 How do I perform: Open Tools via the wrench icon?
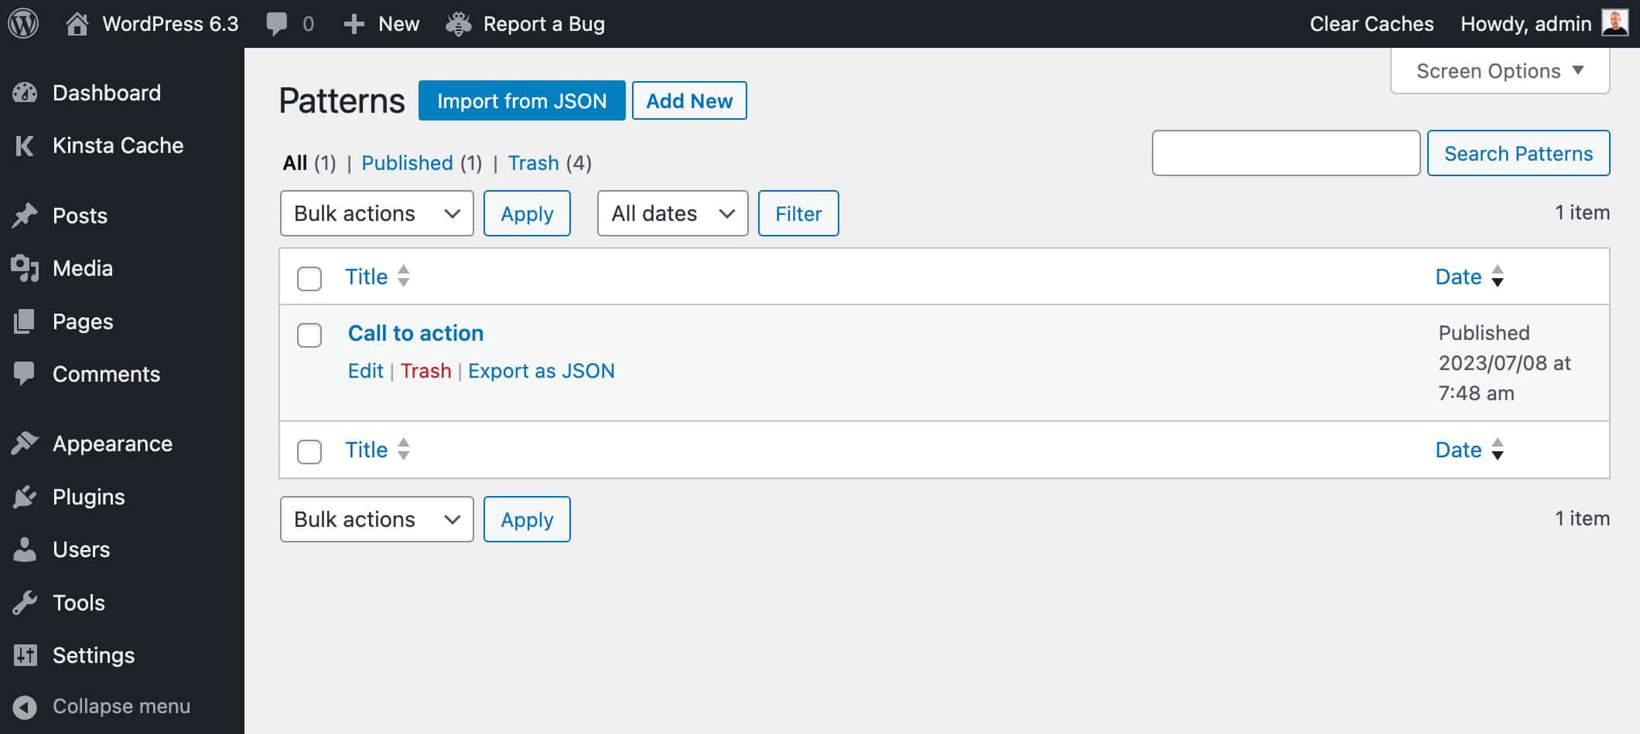point(26,602)
